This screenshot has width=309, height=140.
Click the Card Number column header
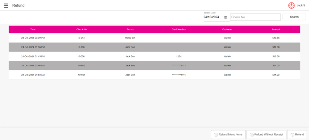(179, 29)
